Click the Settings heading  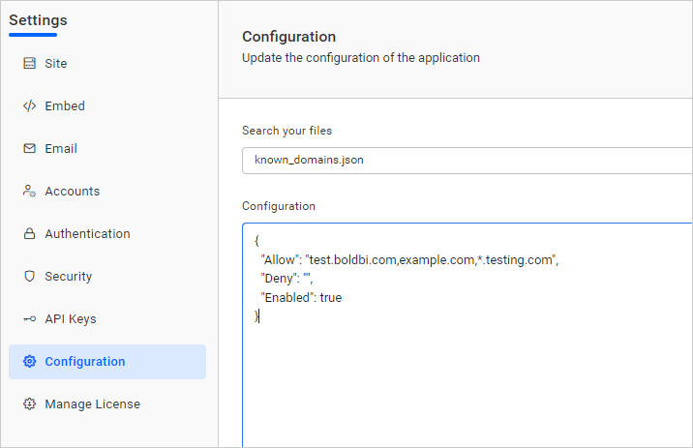39,20
